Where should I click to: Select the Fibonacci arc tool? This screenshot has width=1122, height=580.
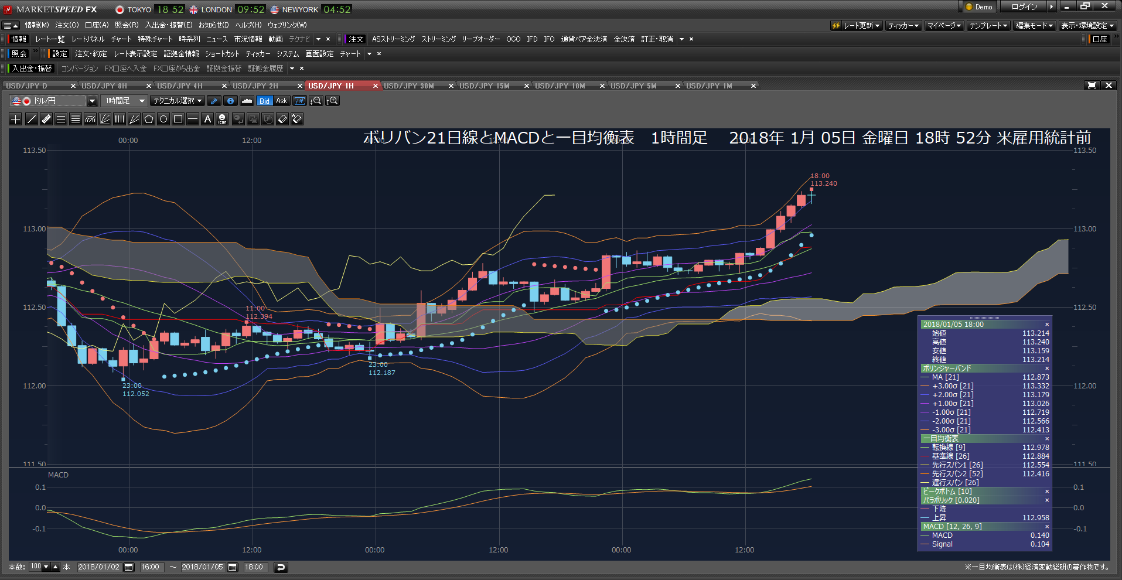[90, 119]
